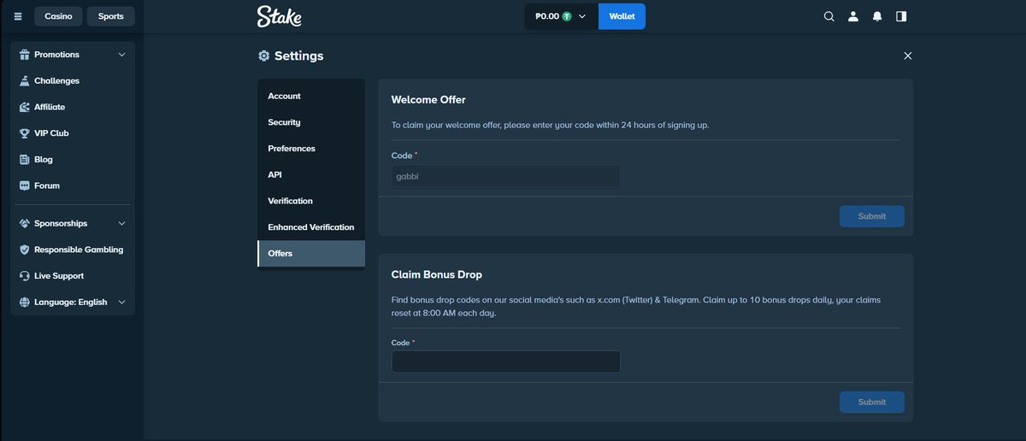Screen dimensions: 1026x441
Task: Open the balance currency dropdown arrow
Action: pos(582,16)
